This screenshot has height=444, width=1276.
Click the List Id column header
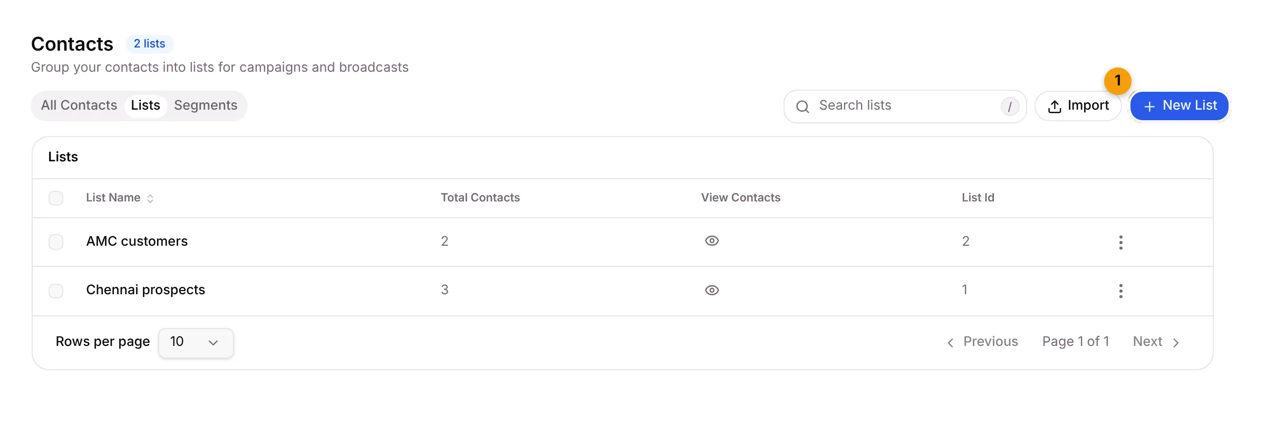pos(978,198)
